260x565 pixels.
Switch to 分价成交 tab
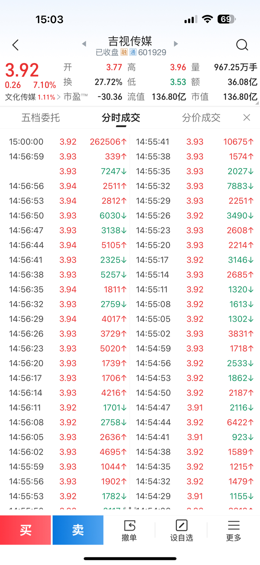point(201,118)
